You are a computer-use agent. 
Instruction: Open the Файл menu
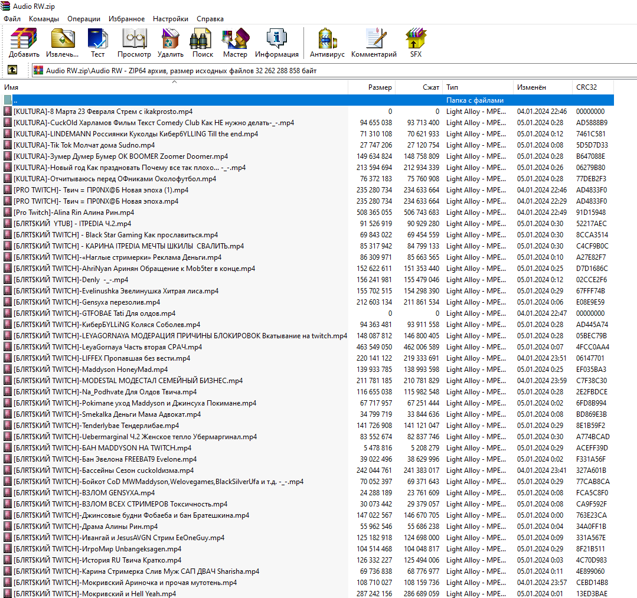pos(12,19)
